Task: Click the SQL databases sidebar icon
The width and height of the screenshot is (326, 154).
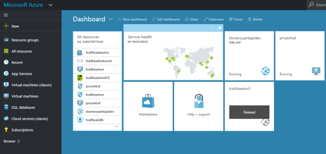Action: [6, 108]
